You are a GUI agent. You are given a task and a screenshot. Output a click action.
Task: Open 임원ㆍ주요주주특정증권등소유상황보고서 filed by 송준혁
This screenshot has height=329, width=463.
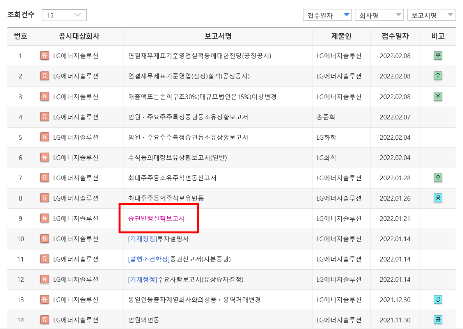coord(188,117)
